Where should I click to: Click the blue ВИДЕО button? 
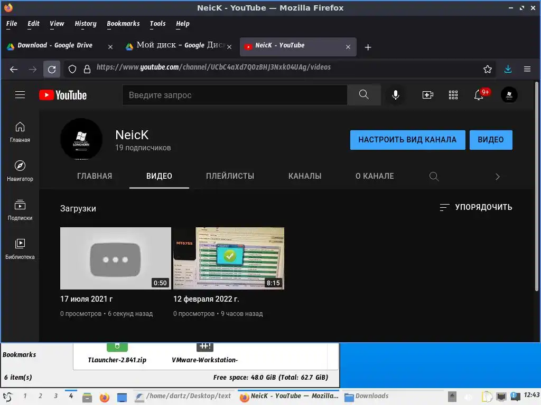(x=491, y=140)
